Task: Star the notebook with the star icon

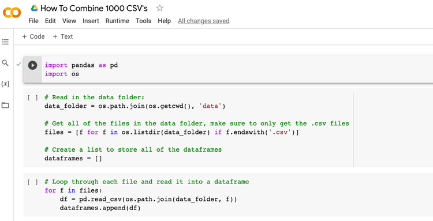Action: 159,8
